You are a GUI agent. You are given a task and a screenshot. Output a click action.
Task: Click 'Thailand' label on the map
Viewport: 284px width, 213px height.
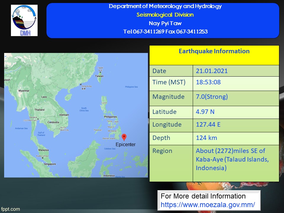click(39, 110)
